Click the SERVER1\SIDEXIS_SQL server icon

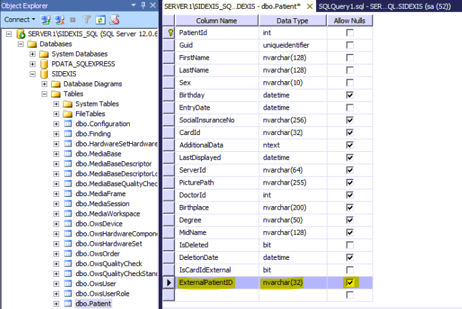pyautogui.click(x=21, y=34)
